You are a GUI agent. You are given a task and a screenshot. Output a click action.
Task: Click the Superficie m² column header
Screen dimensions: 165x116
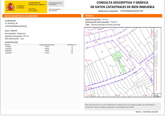72,44
